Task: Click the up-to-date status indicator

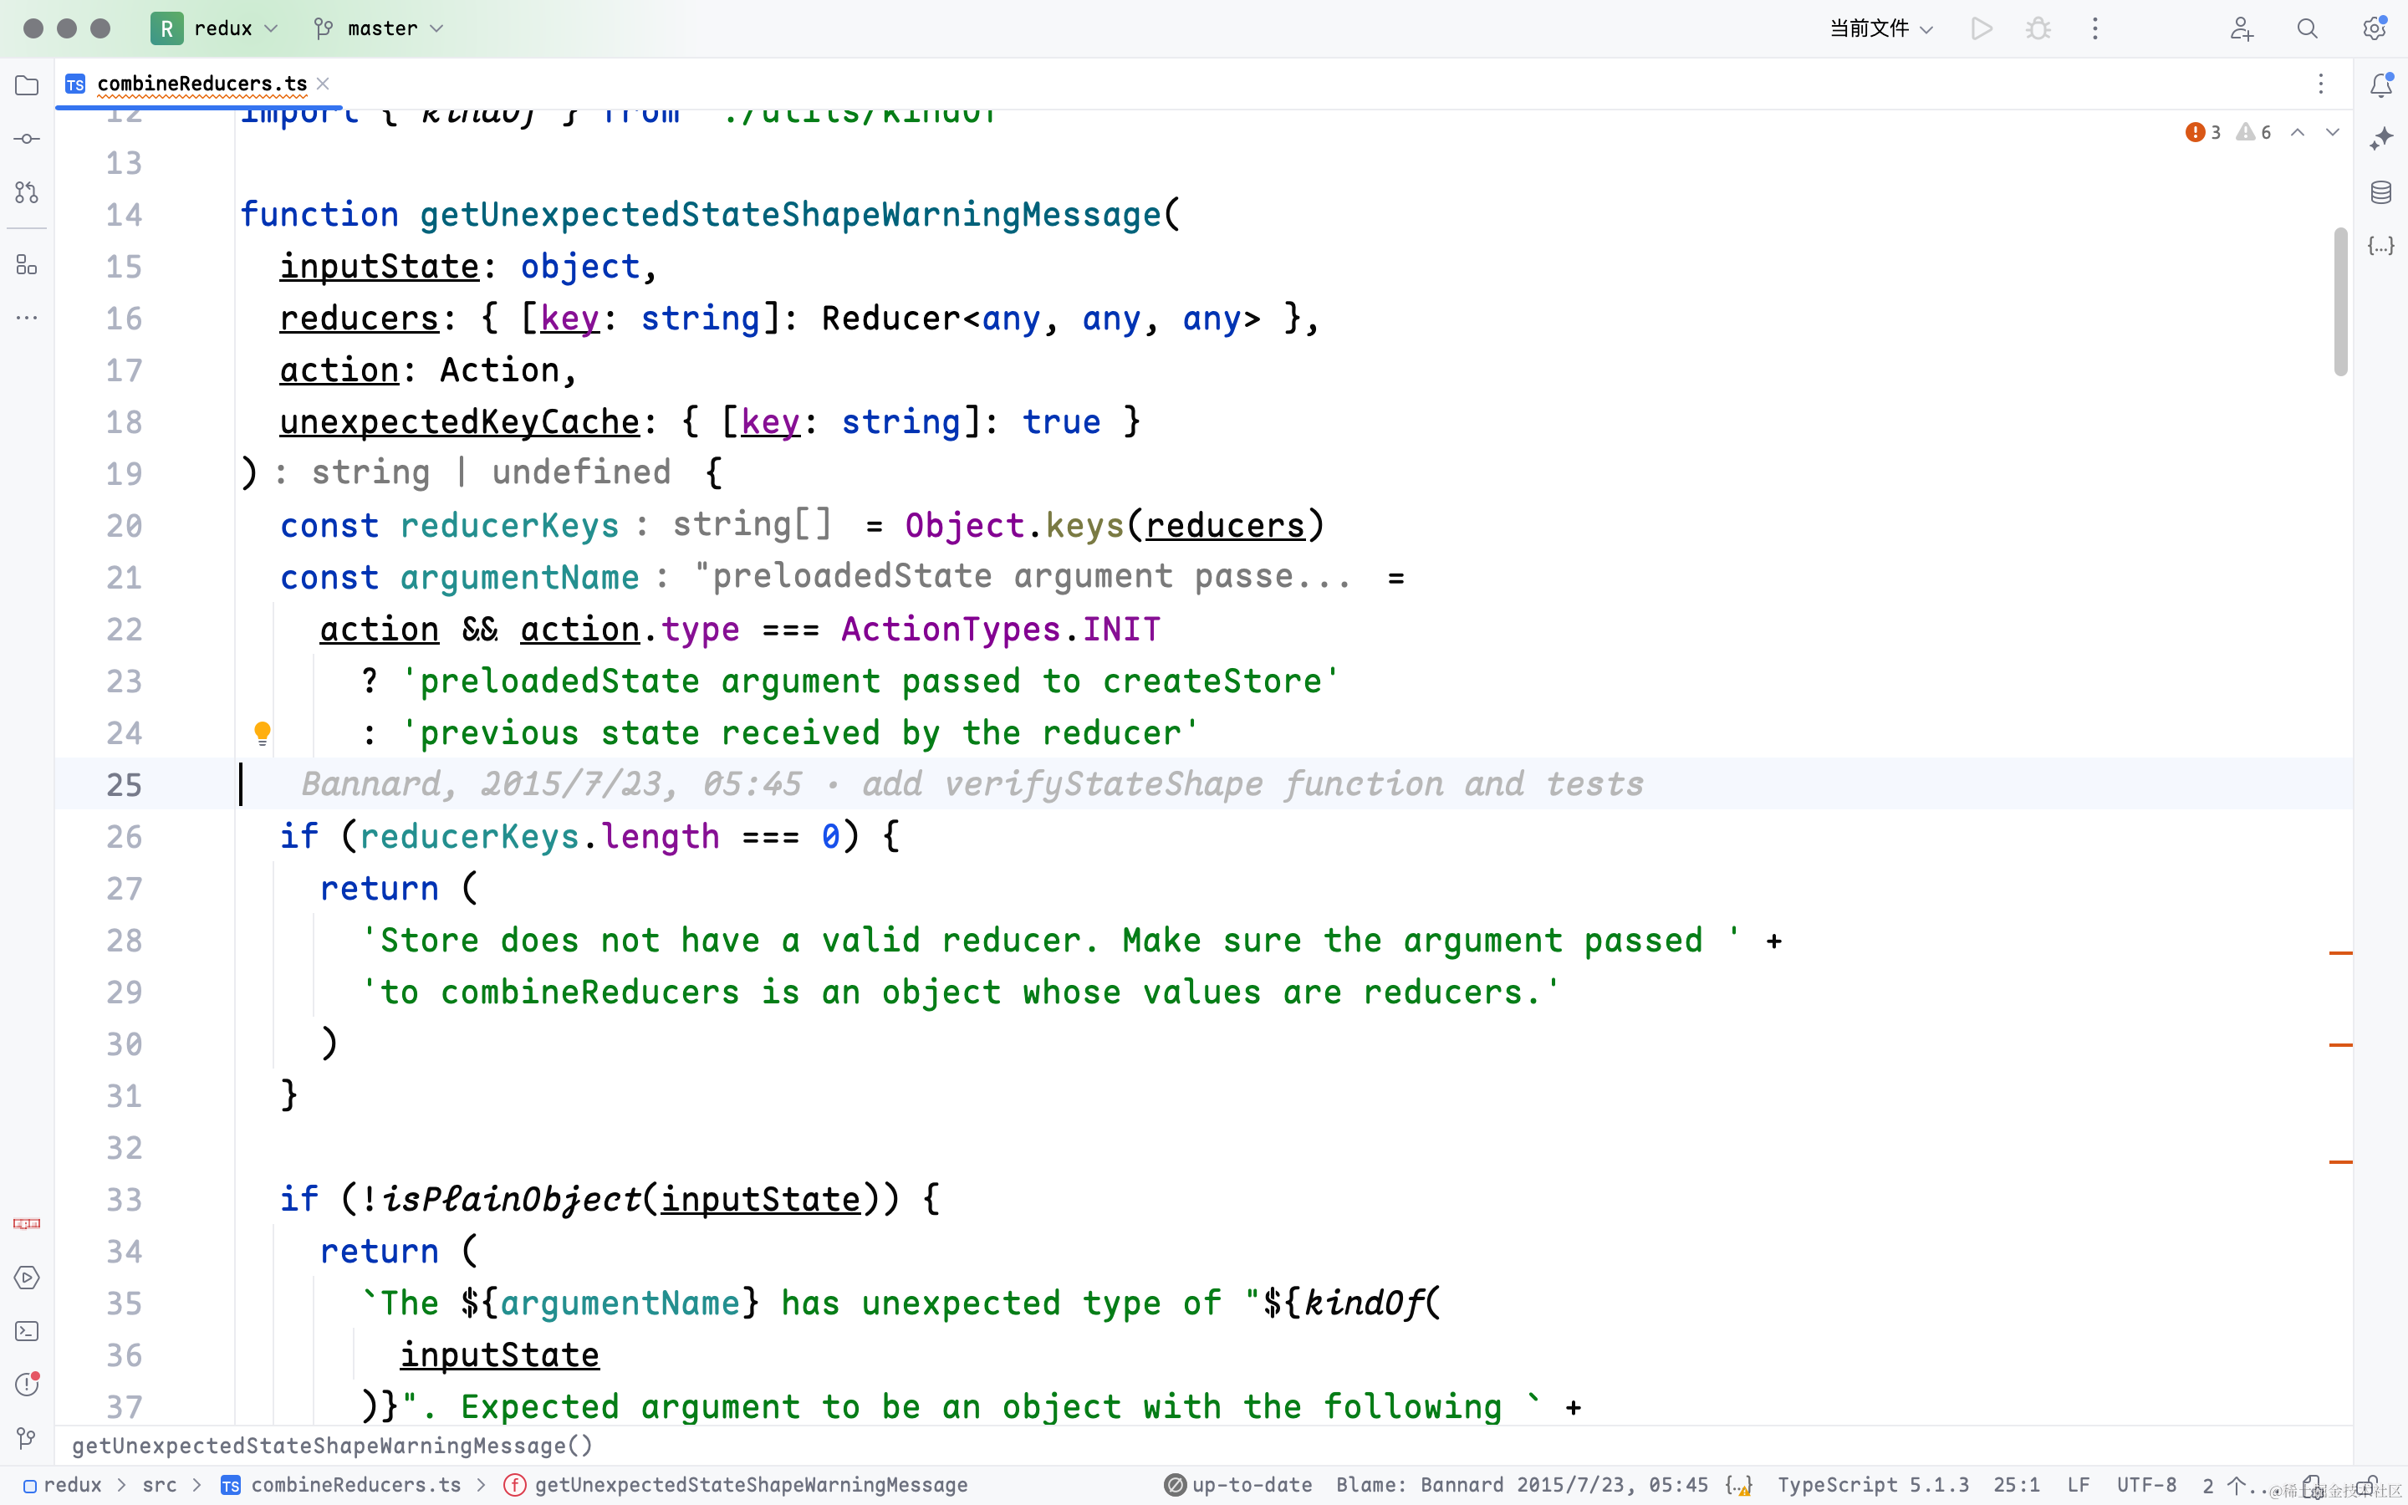Action: [x=1237, y=1485]
